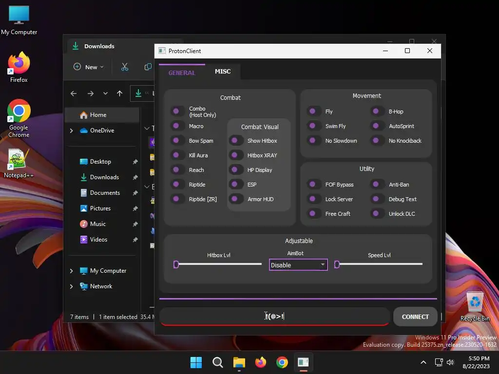The image size is (499, 374).
Task: Click the Copy icon in Downloads toolbar
Action: pos(148,67)
